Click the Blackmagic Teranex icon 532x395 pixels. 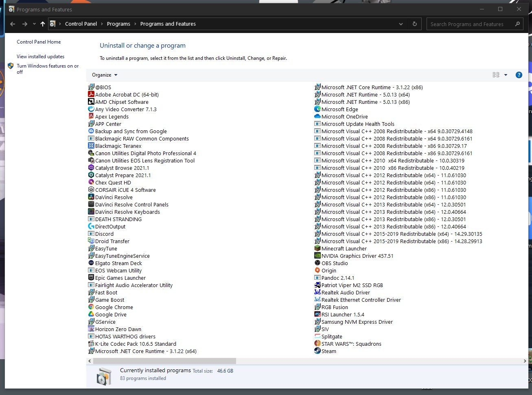91,146
